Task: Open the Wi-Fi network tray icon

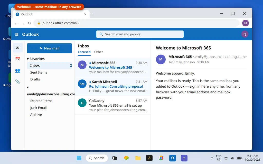Action: point(226,158)
